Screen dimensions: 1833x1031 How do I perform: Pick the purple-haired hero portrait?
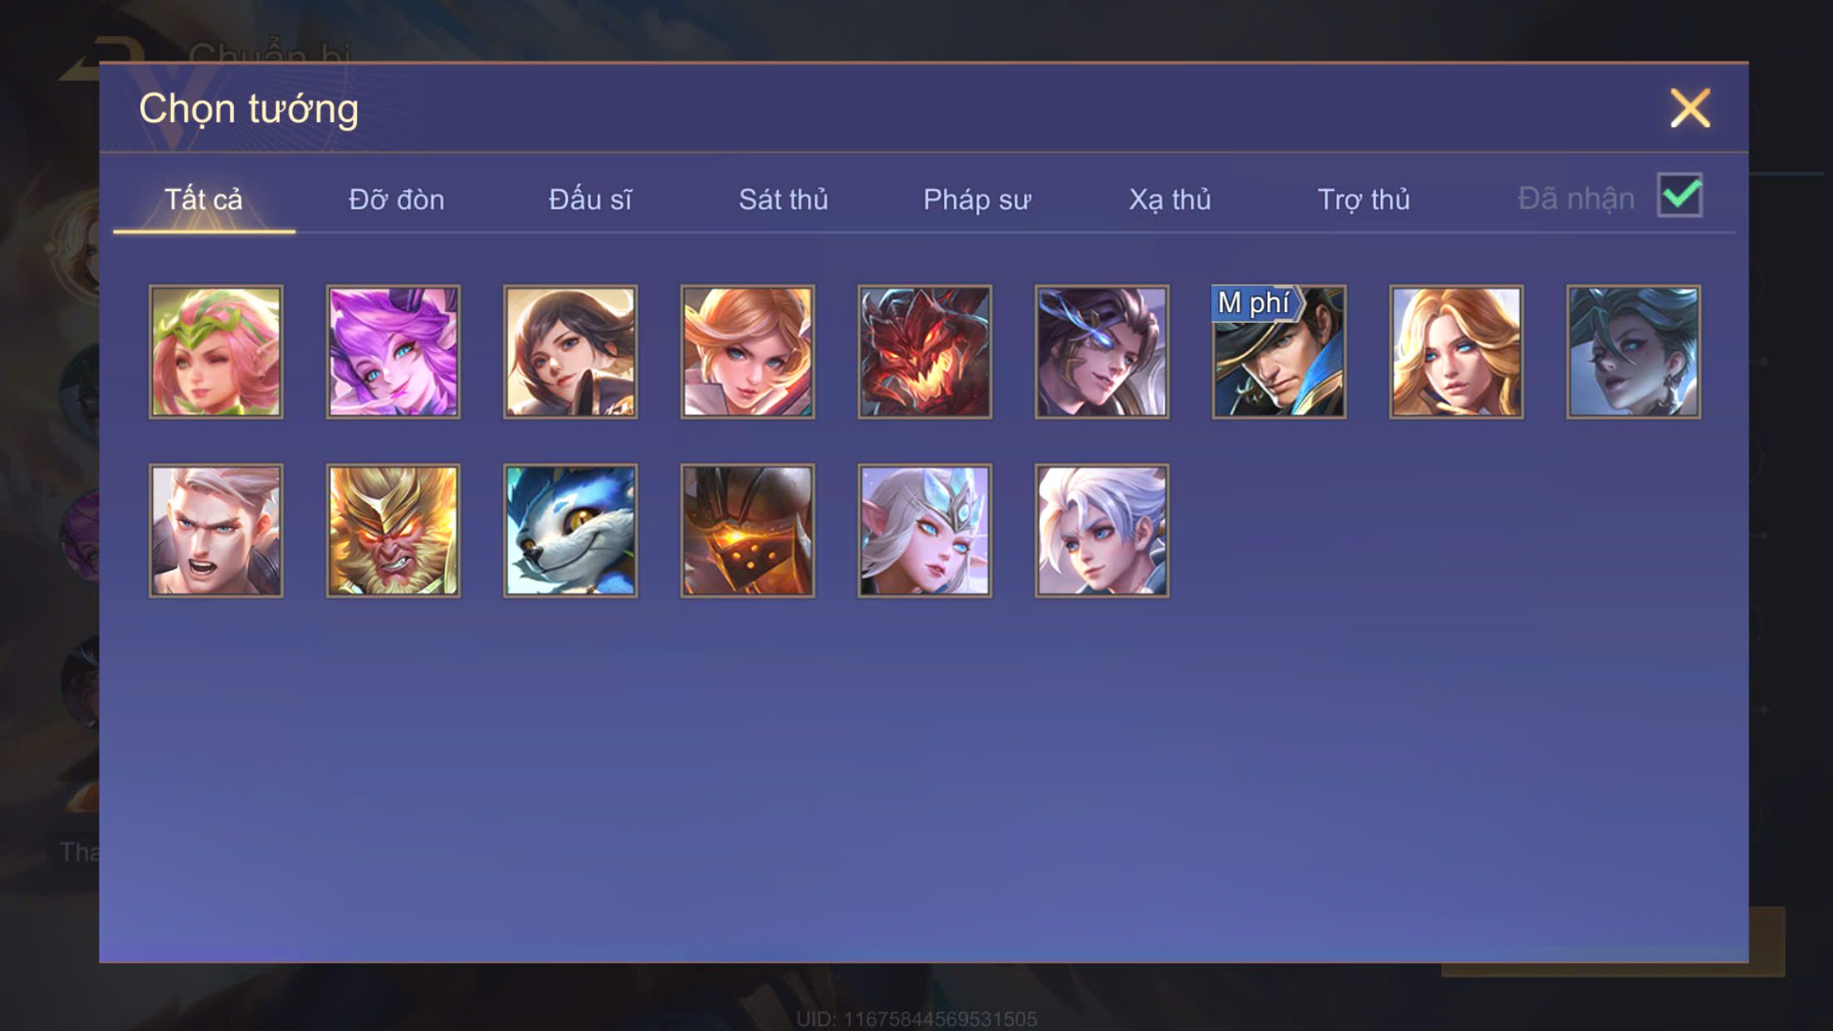393,352
